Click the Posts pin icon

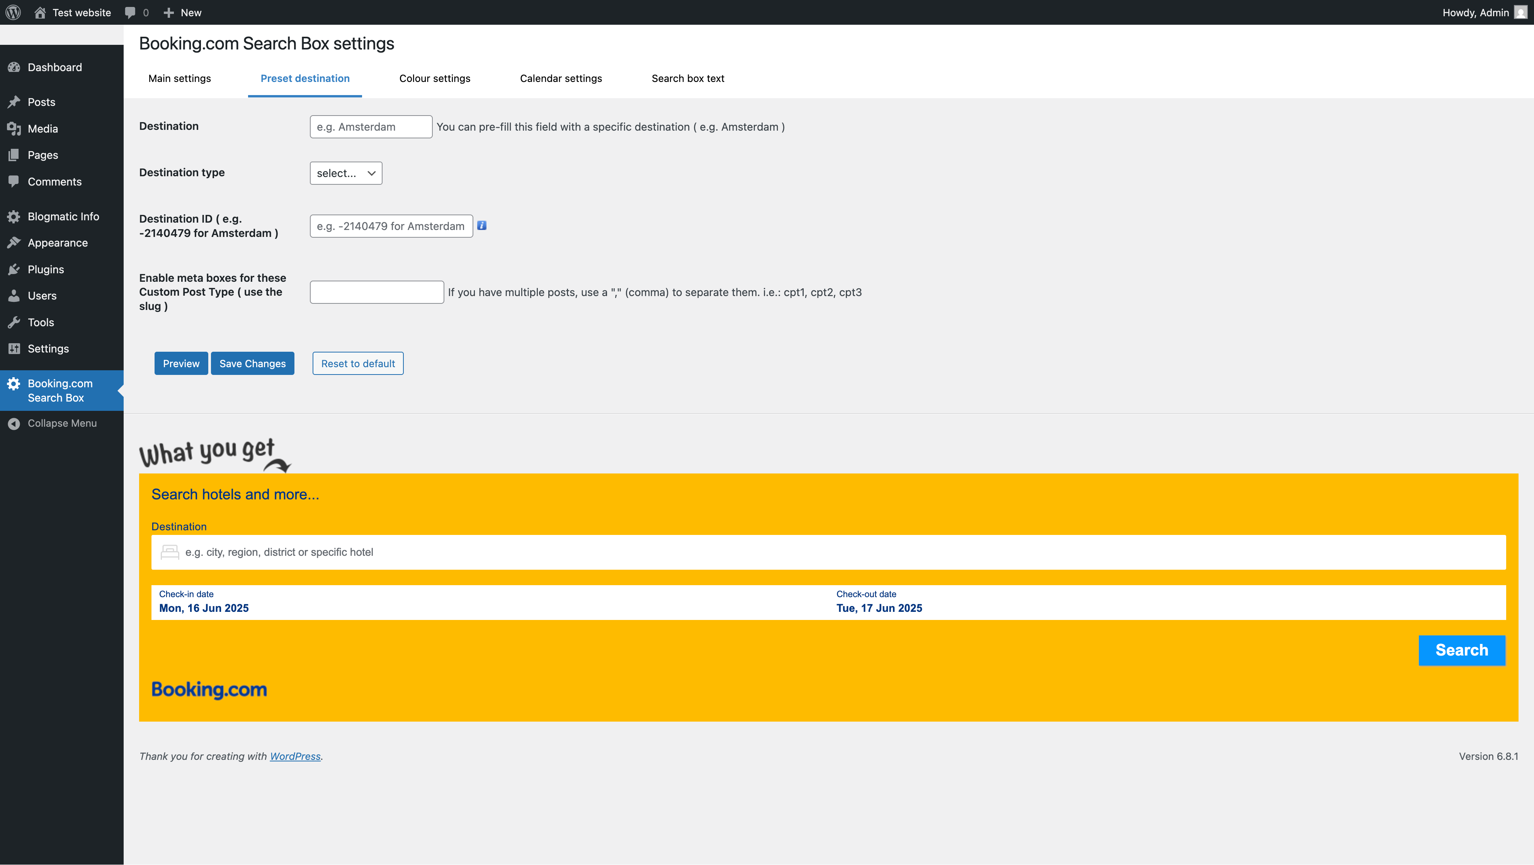point(14,102)
